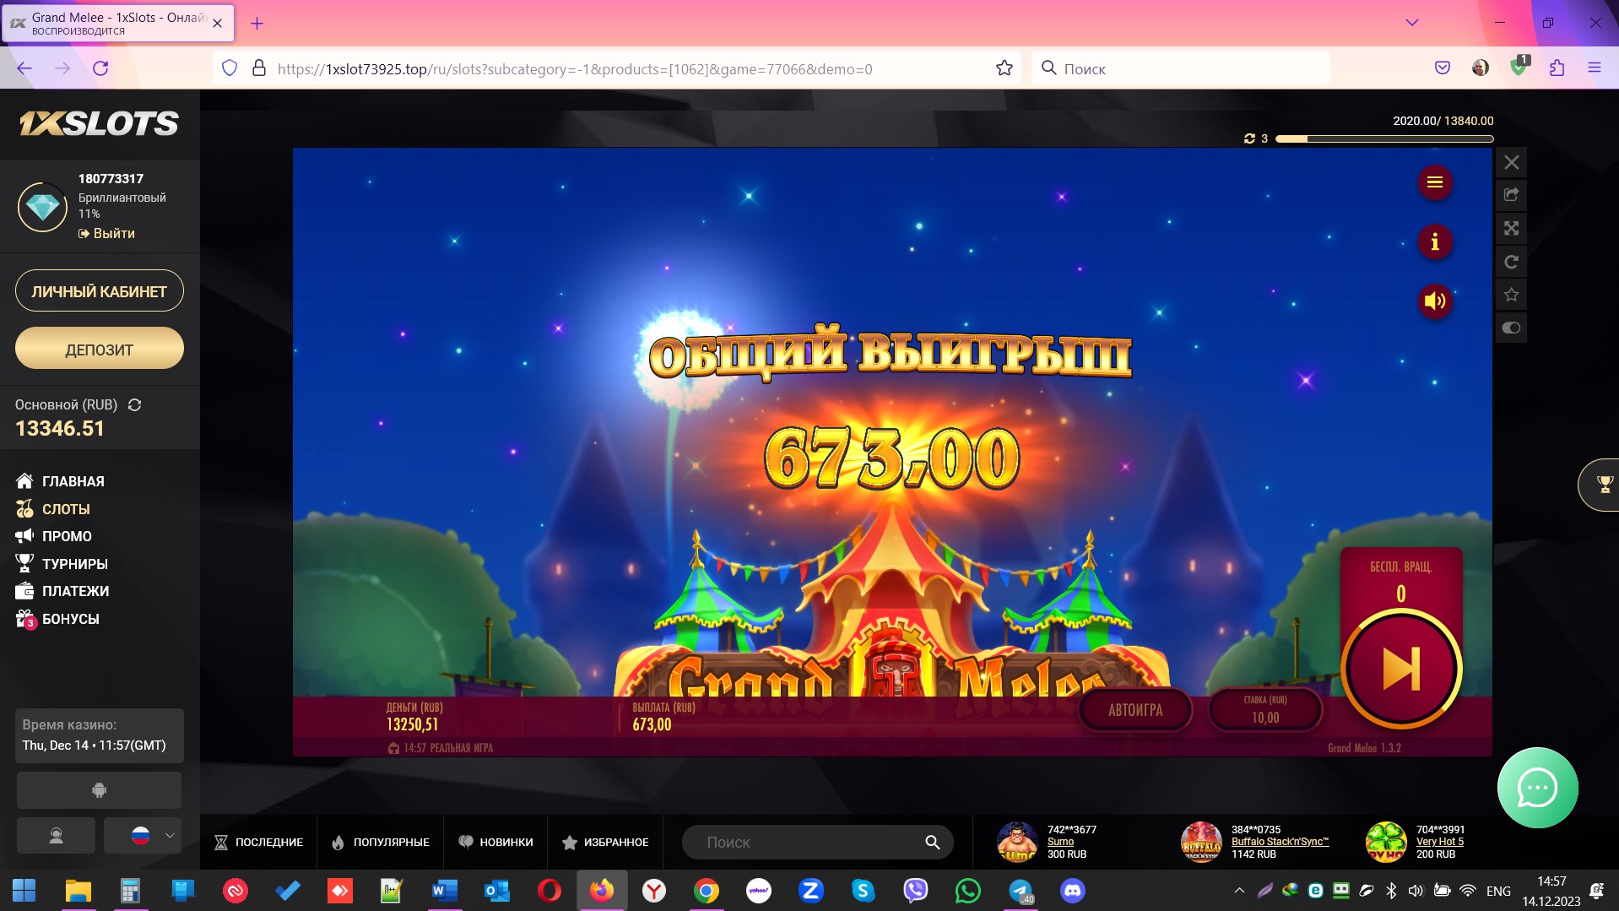The width and height of the screenshot is (1619, 911).
Task: Open the Very Hot 5 link
Action: coord(1440,842)
